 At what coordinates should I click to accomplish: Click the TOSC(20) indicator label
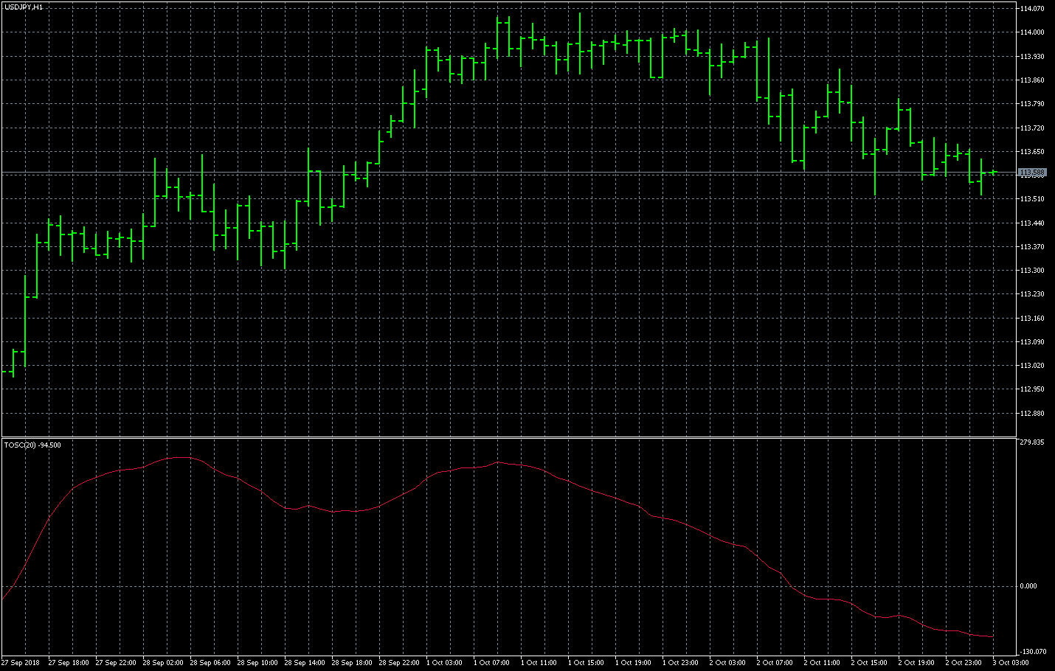click(32, 445)
